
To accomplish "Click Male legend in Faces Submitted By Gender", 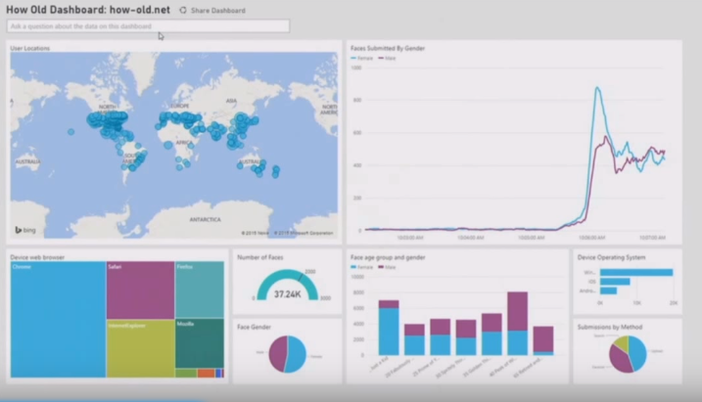I will click(x=388, y=58).
